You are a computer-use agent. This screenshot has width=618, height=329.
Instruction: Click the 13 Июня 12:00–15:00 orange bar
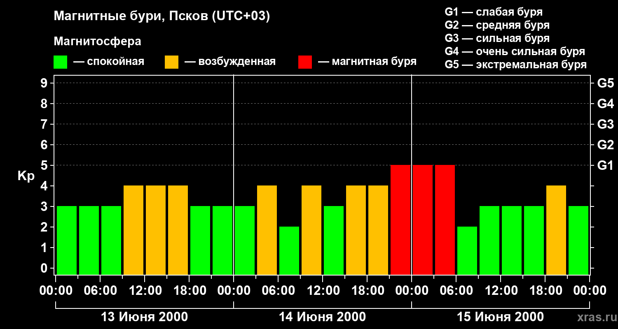(x=156, y=230)
